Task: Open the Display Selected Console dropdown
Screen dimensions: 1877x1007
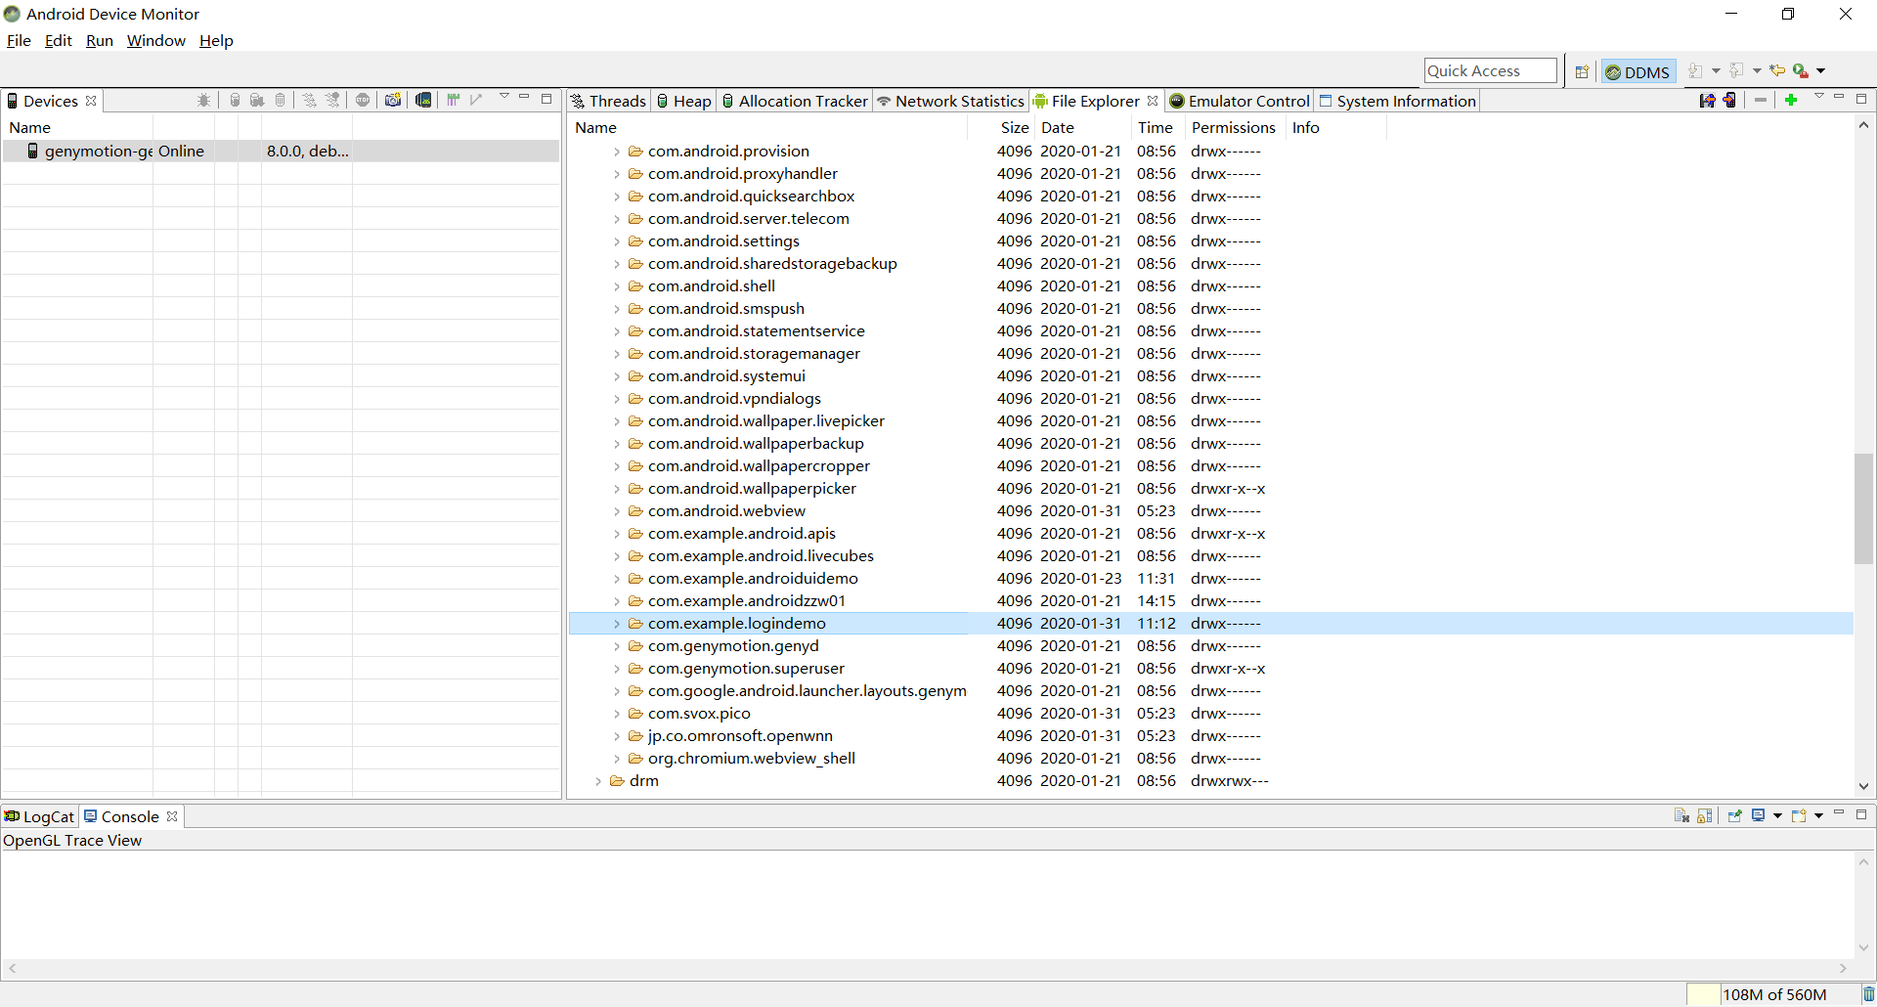Action: 1777,816
